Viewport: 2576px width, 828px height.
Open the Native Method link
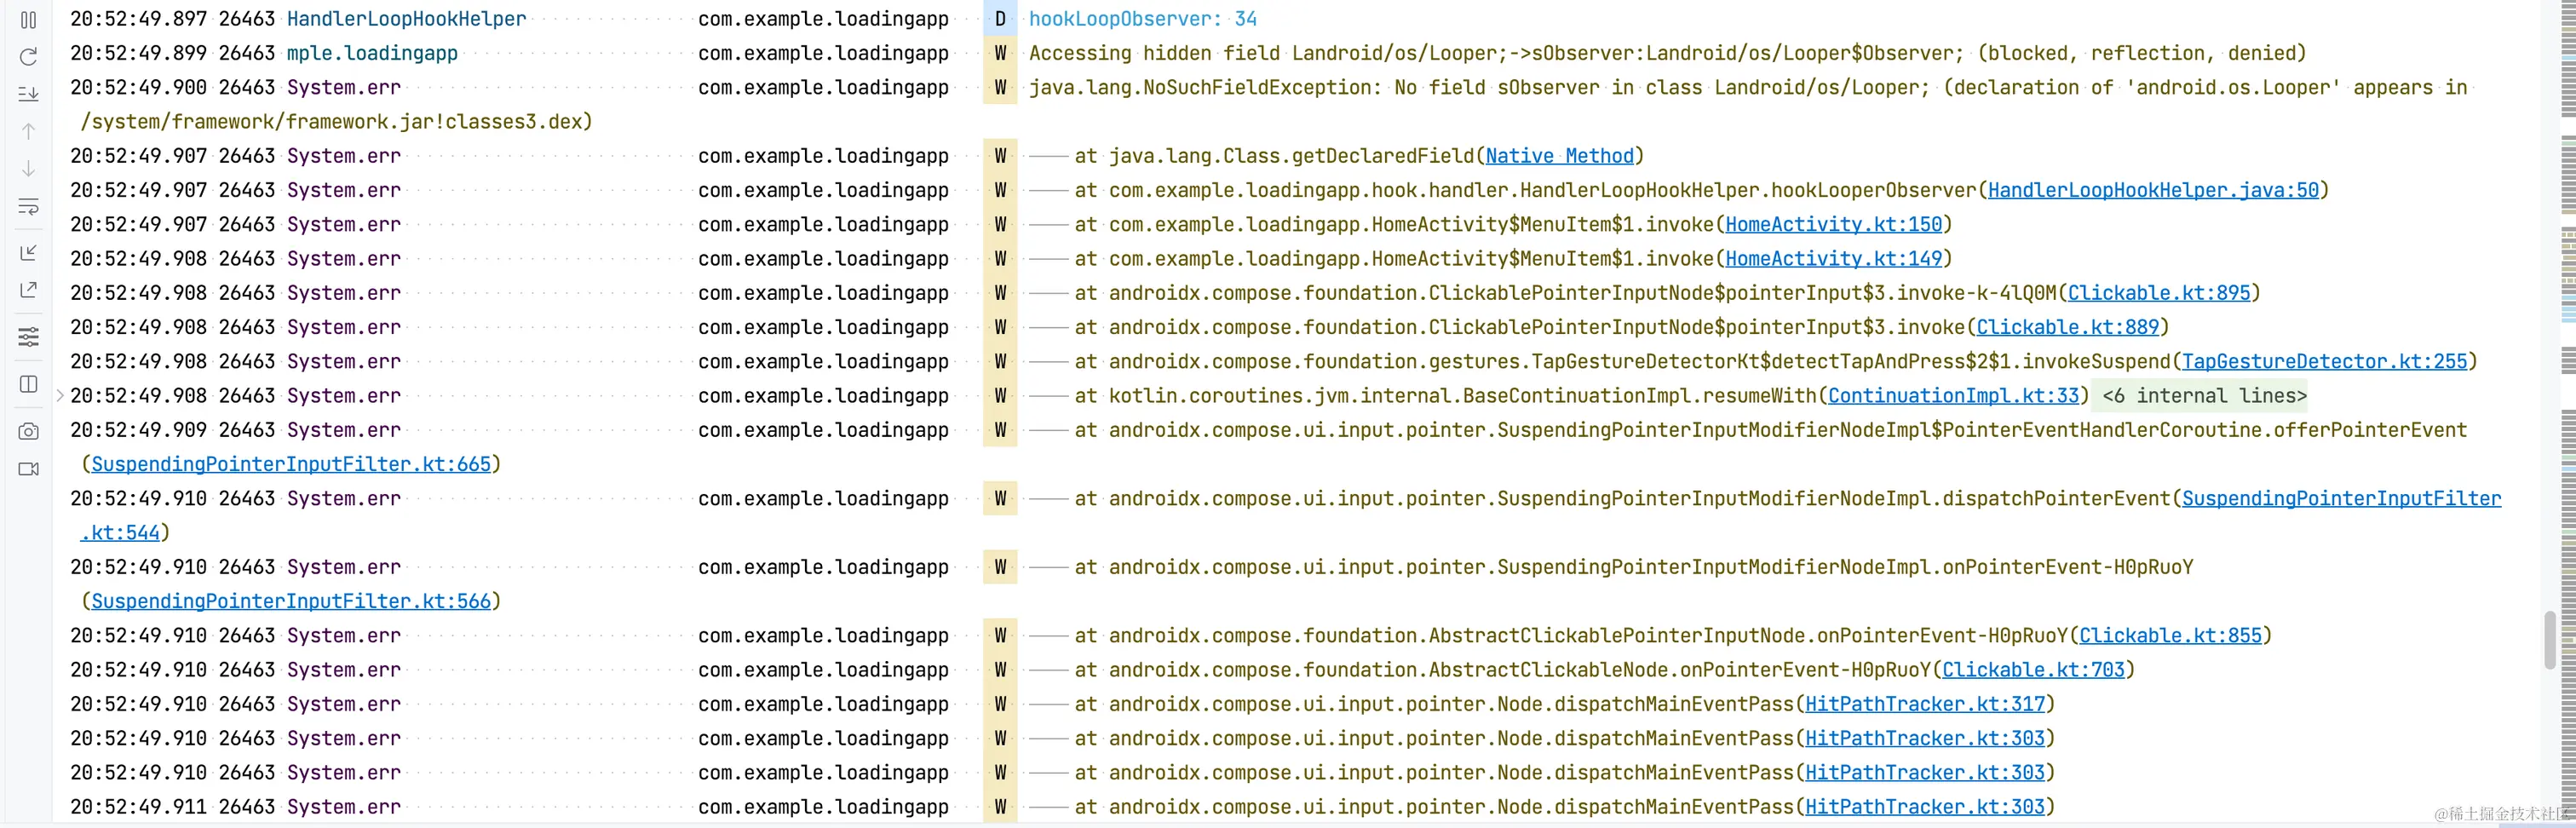pyautogui.click(x=1559, y=156)
